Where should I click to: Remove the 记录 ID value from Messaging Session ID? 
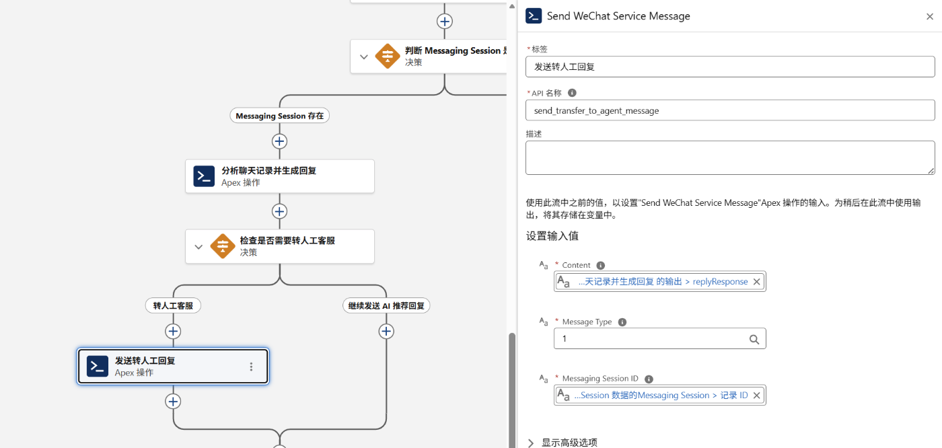(x=756, y=396)
